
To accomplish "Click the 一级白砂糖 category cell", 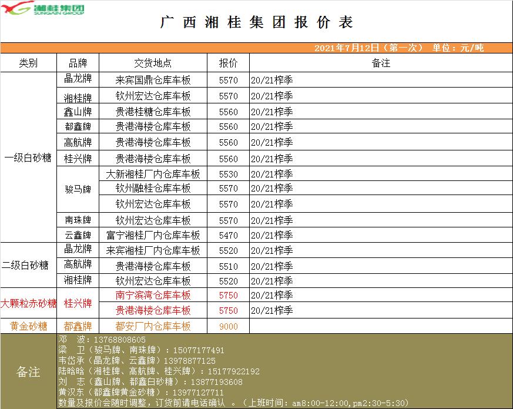I will click(28, 157).
